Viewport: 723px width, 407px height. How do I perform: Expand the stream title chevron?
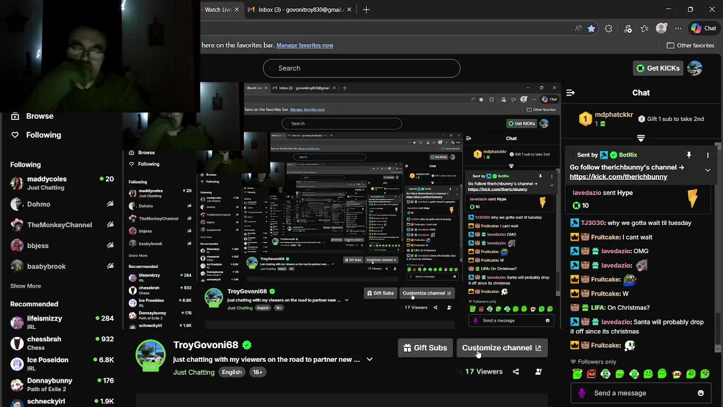(x=369, y=360)
